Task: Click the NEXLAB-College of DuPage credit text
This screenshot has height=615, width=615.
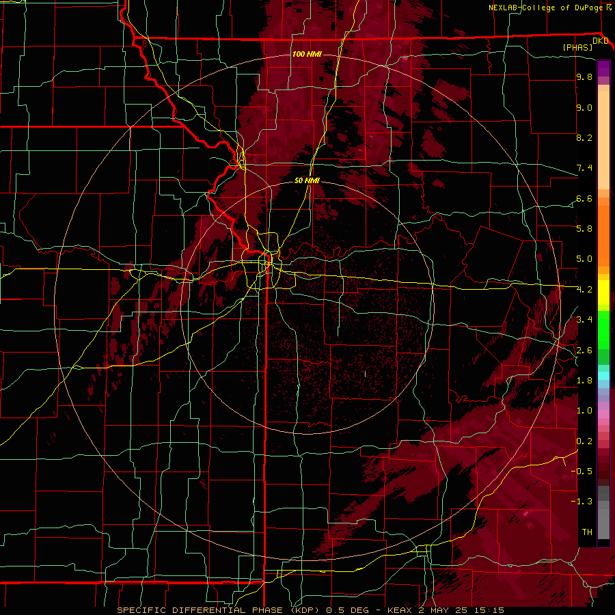Action: pos(545,8)
